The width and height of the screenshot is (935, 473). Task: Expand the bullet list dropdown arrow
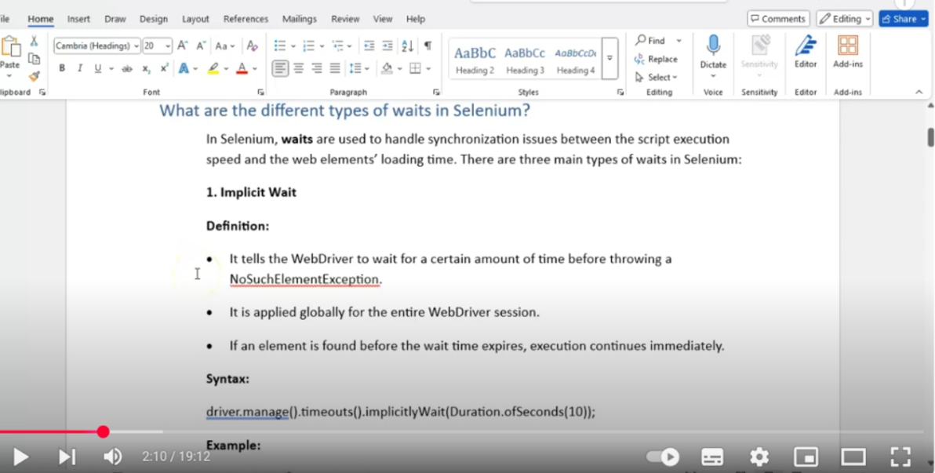(293, 46)
